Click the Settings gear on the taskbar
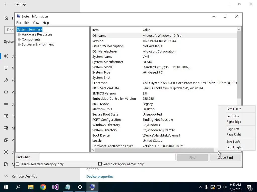 [80, 187]
